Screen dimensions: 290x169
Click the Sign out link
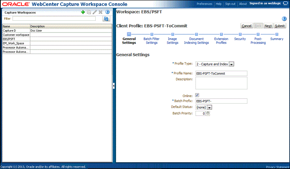click(230, 4)
